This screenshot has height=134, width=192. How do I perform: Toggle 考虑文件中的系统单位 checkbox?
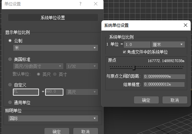124,52
